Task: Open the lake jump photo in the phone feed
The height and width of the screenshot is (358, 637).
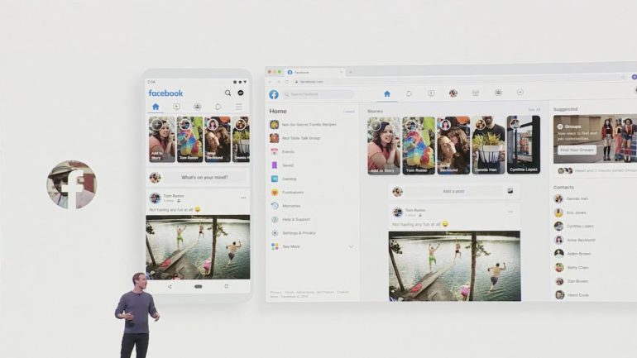Action: pyautogui.click(x=198, y=247)
